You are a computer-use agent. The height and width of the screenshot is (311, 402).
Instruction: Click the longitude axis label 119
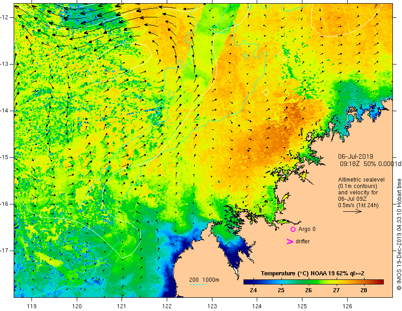[32, 306]
